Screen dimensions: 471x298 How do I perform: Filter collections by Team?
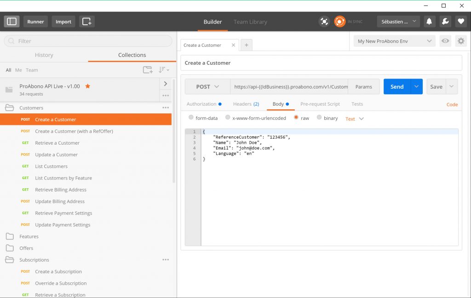pos(32,70)
